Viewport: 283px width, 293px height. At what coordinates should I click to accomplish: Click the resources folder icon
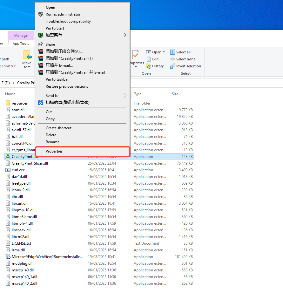8,103
